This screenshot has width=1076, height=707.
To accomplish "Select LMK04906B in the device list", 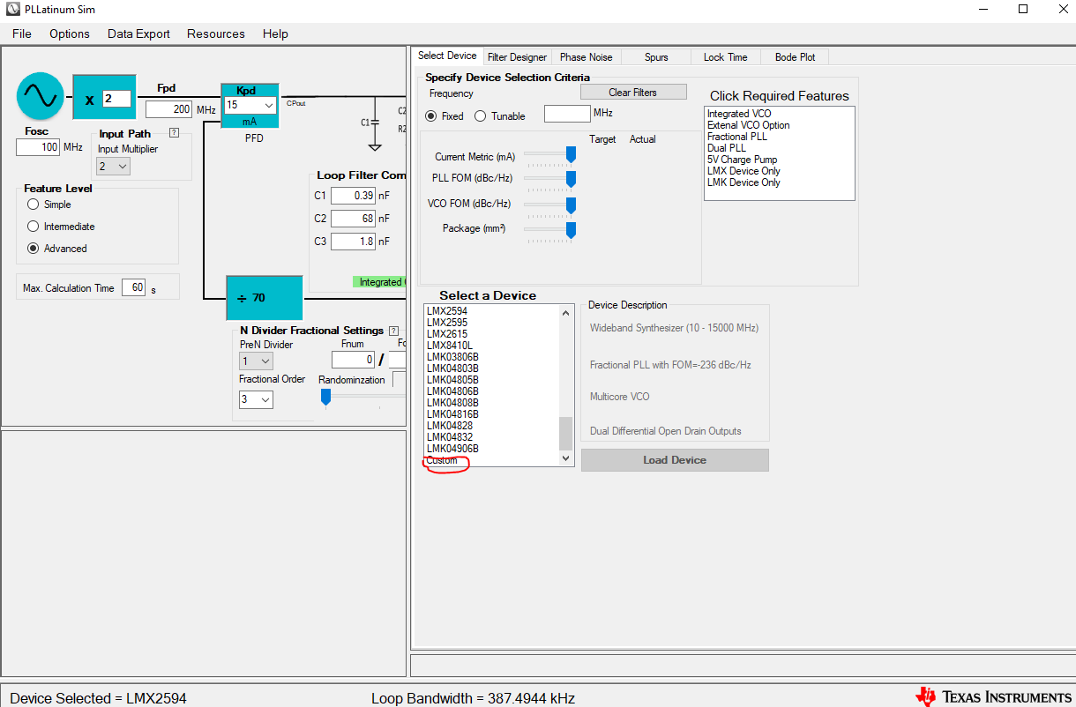I will tap(452, 449).
